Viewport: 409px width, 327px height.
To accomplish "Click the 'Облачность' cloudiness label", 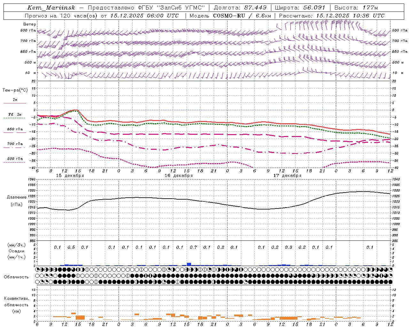I will pos(16,277).
